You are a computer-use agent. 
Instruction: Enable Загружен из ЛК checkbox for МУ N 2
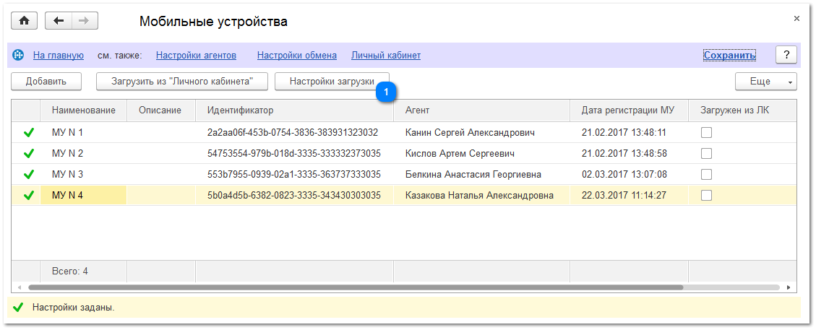[707, 154]
